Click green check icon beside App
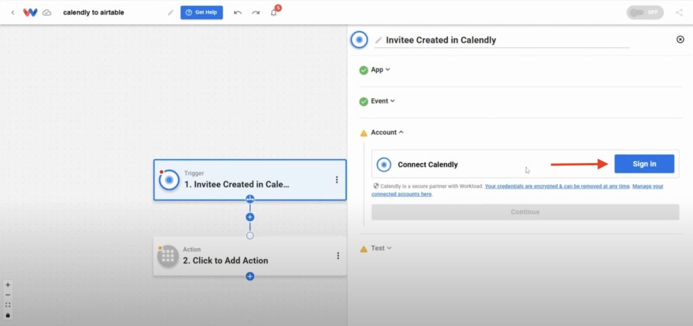The image size is (693, 326). coord(363,70)
